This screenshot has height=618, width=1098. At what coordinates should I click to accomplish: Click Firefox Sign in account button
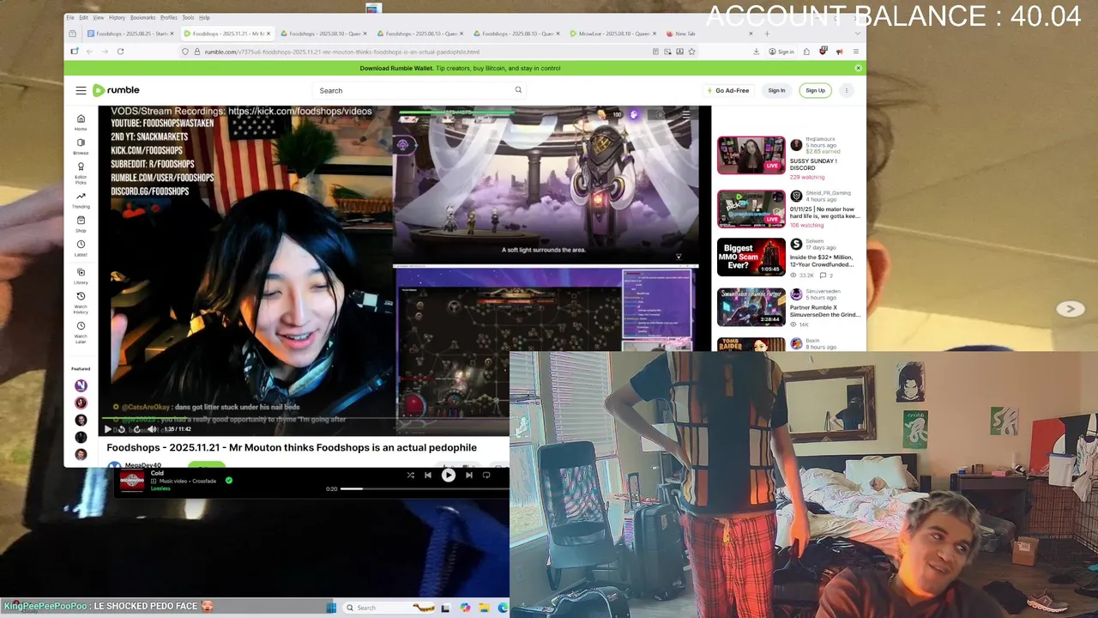click(781, 51)
